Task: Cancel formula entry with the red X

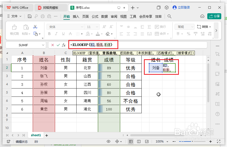Action: 52,45
